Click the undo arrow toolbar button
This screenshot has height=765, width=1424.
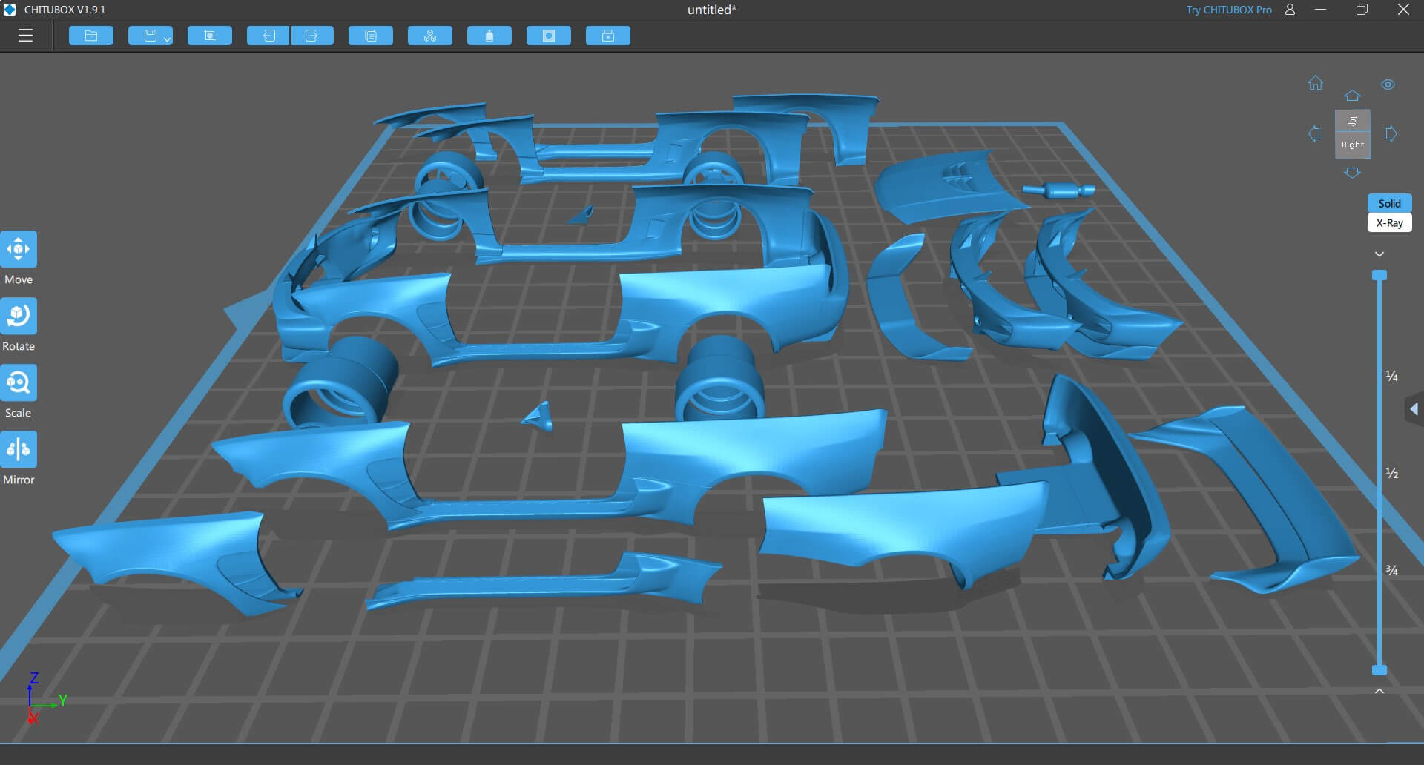coord(268,36)
